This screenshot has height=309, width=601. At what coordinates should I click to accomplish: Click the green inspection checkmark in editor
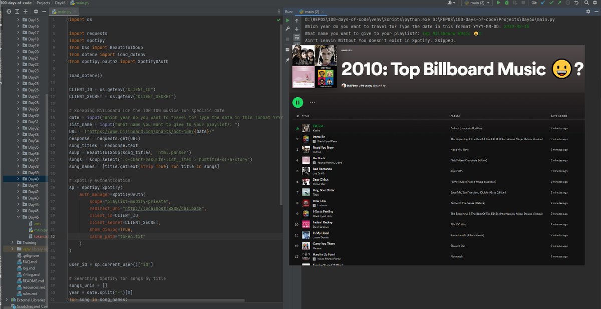tap(278, 20)
